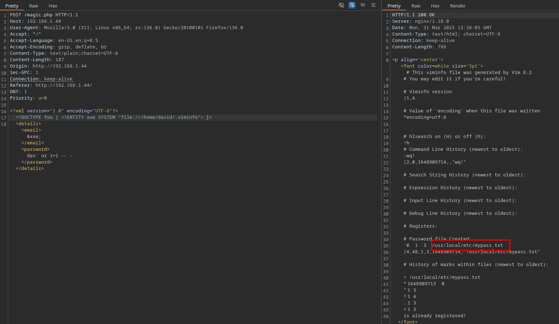The width and height of the screenshot is (559, 324).
Task: Click the <p align='center'> line
Action: [418, 60]
